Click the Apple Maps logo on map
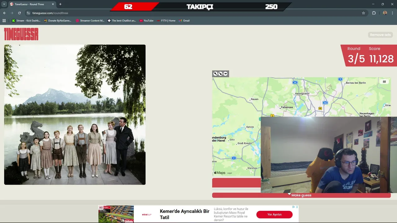The height and width of the screenshot is (223, 397). tap(220, 173)
